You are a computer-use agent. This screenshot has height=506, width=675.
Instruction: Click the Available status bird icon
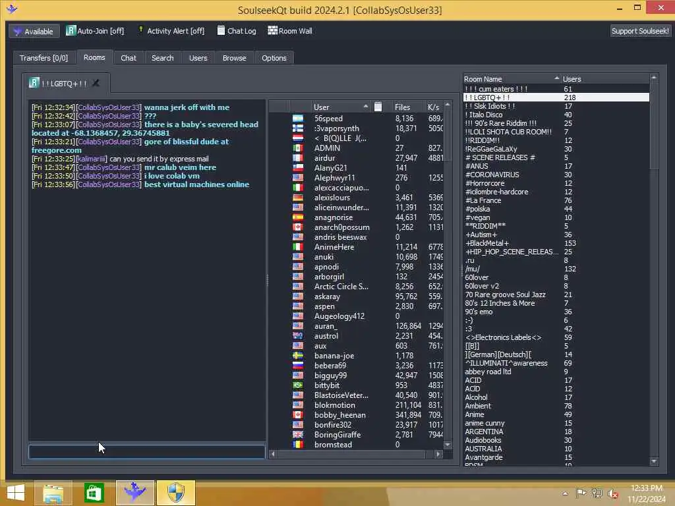(x=18, y=32)
